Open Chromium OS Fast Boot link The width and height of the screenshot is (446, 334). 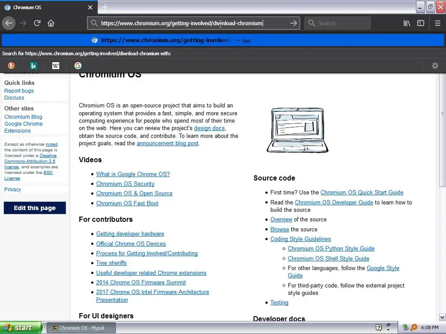tap(127, 204)
